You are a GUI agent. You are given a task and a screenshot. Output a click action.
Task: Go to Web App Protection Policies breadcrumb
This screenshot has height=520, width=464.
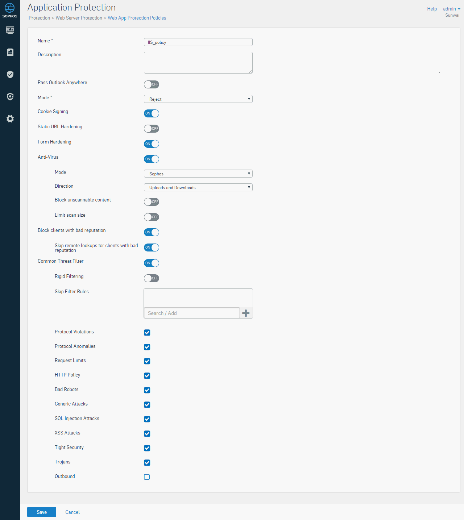coord(137,18)
